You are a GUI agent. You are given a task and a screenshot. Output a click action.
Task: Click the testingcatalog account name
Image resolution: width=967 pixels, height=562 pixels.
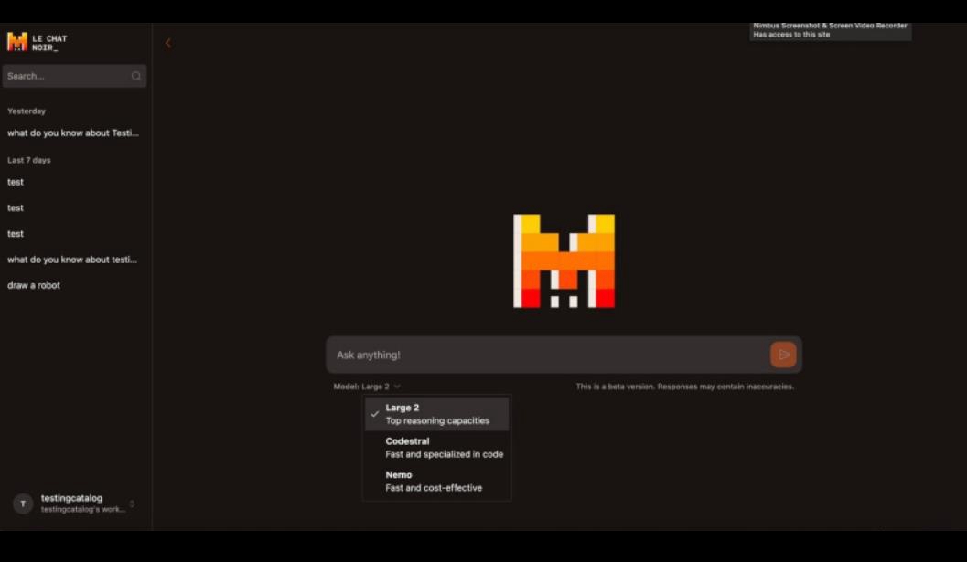71,498
